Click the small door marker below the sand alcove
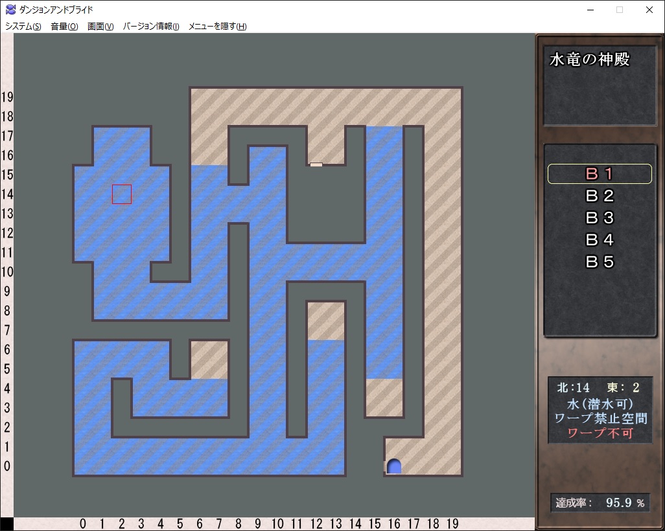This screenshot has height=531, width=665. point(316,164)
